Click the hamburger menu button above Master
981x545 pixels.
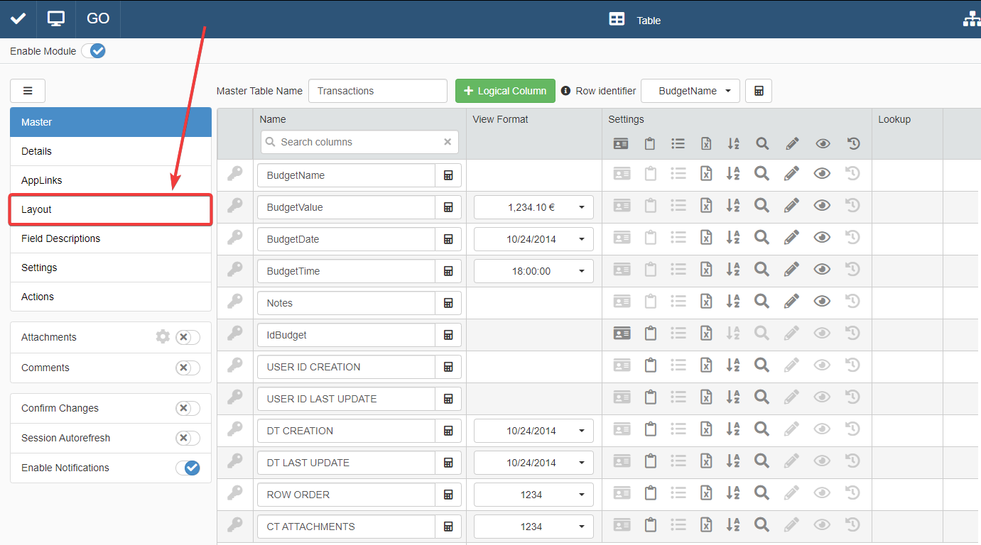28,91
